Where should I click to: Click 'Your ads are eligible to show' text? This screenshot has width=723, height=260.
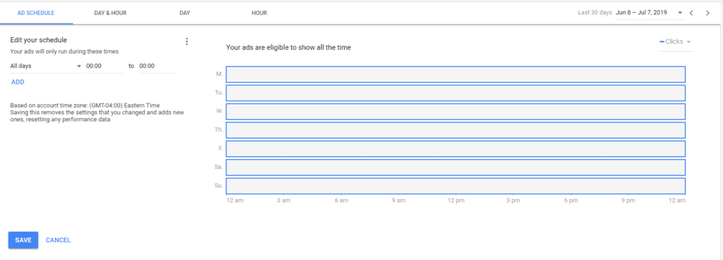point(289,47)
